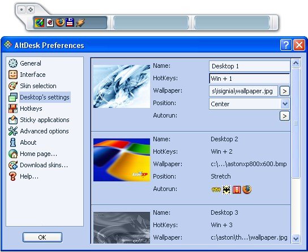Viewport: 308px width, 252px height.
Task: Open the Help… entry
Action: (29, 176)
